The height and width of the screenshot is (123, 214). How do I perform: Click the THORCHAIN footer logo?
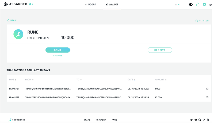tap(17, 120)
